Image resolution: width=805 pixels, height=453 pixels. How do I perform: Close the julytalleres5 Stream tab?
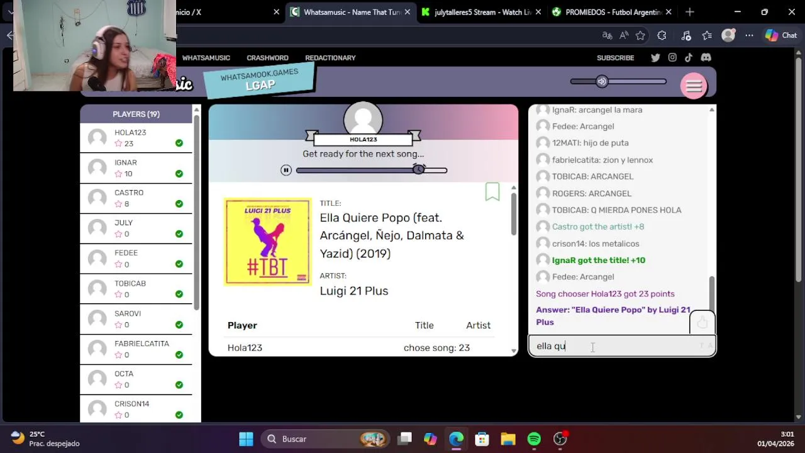[x=538, y=12]
